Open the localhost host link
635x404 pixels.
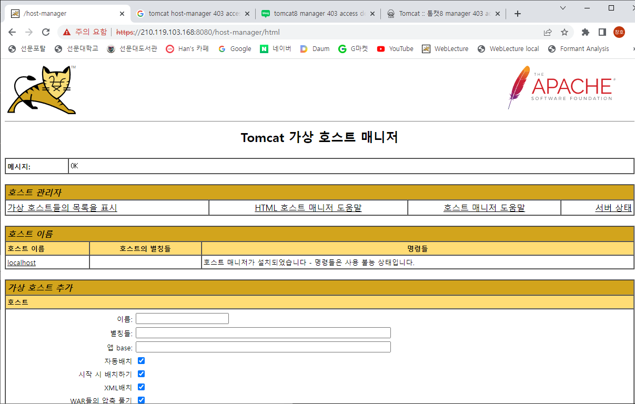pos(21,262)
